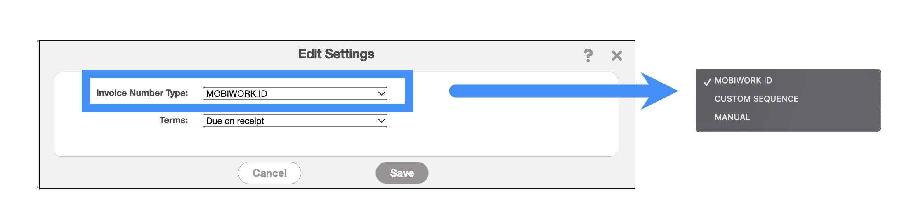Close the Edit Settings dialog
The height and width of the screenshot is (224, 916).
click(x=616, y=56)
